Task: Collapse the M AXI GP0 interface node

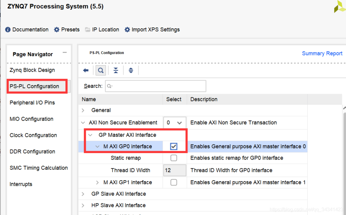Action: pyautogui.click(x=97, y=146)
